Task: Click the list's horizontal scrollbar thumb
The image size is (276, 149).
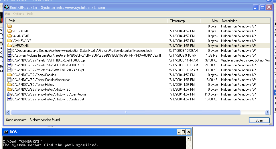Action: click(126, 112)
